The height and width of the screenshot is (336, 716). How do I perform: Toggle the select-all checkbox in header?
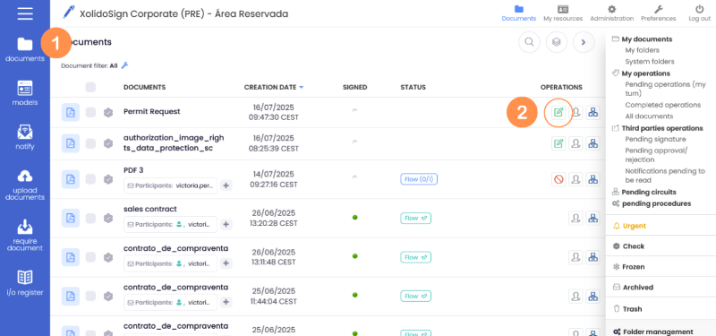90,87
